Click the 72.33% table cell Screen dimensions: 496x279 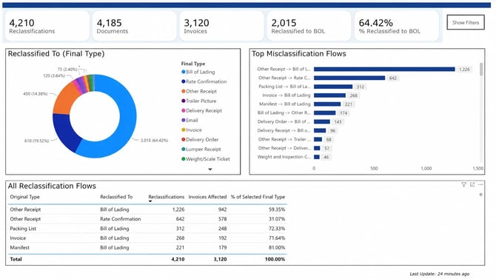(277, 229)
